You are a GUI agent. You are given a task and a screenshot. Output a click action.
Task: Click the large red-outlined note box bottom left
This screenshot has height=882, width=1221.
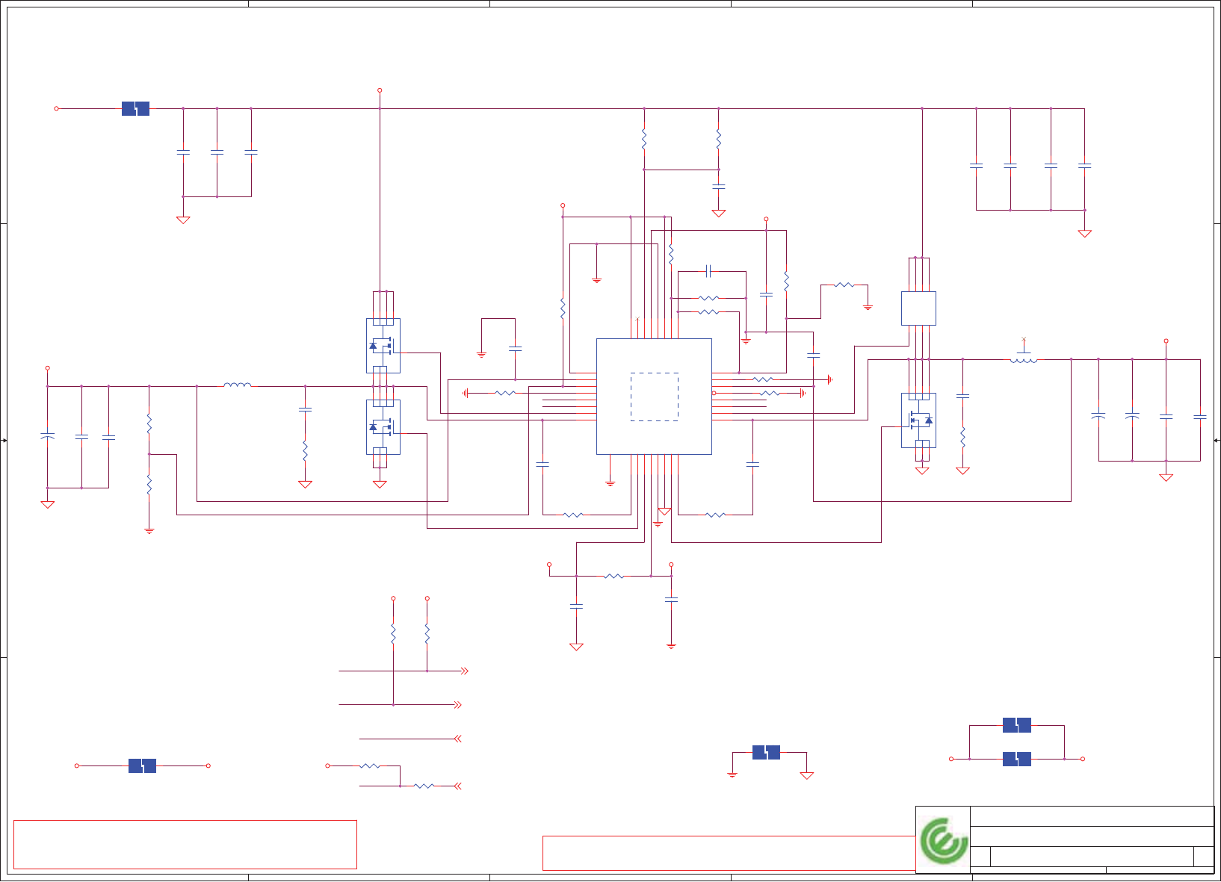click(x=185, y=845)
